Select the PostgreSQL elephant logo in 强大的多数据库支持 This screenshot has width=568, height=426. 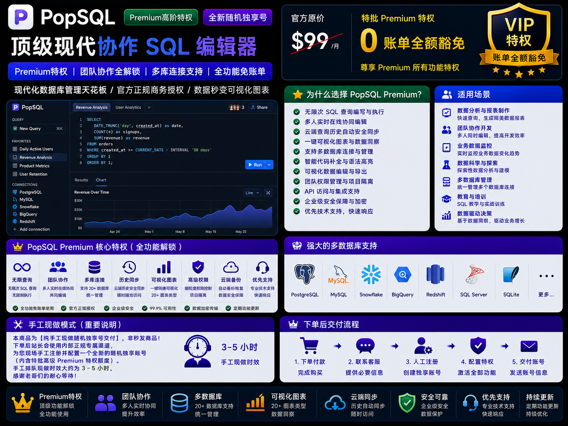[x=305, y=274]
